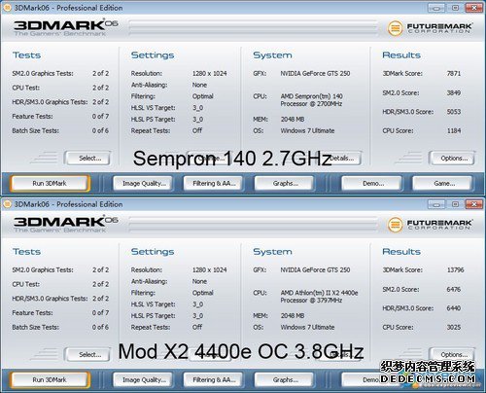
Task: Select CPU Score value 3025
Action: point(454,327)
